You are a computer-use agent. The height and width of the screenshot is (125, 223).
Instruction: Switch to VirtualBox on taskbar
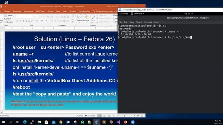point(97,122)
